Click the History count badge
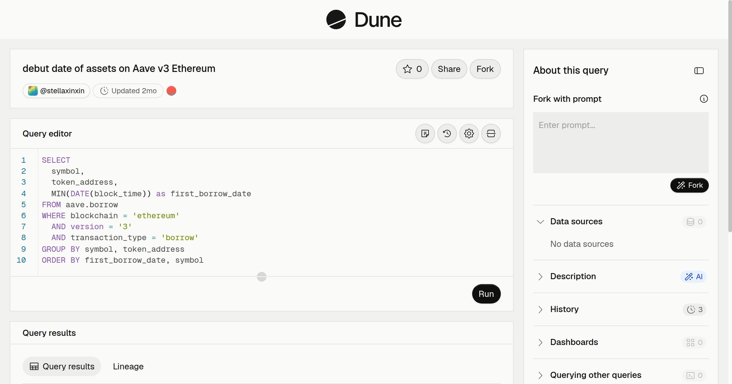 (x=694, y=309)
